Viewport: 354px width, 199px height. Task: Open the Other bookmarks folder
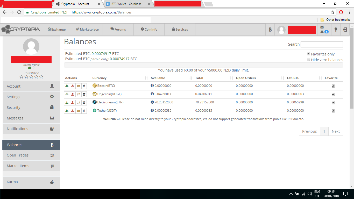pyautogui.click(x=335, y=20)
